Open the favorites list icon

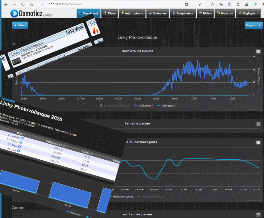[213, 4]
